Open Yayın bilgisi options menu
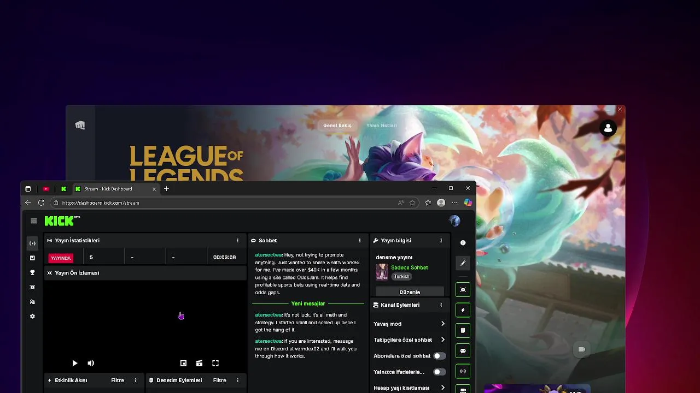Viewport: 700px width, 393px height. click(x=441, y=240)
